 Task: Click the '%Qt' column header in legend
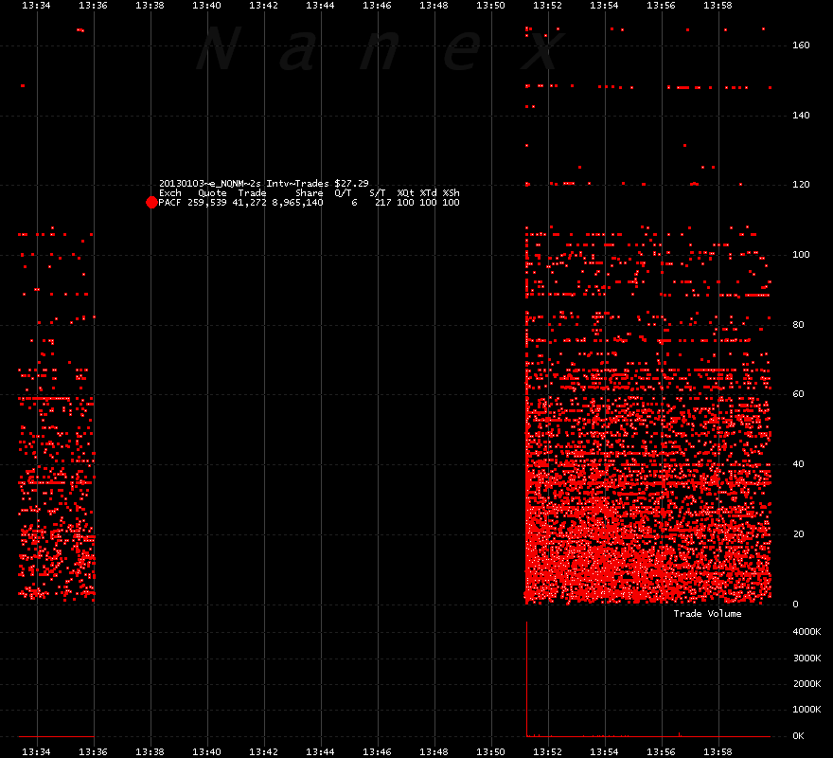[405, 193]
